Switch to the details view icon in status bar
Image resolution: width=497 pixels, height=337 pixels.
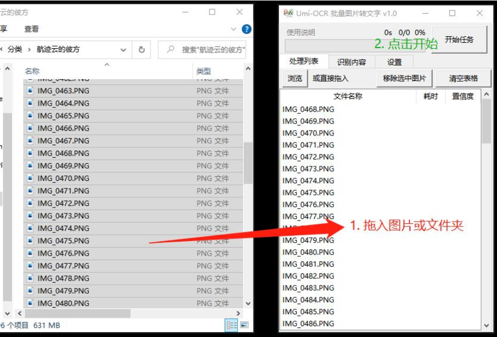[x=232, y=325]
